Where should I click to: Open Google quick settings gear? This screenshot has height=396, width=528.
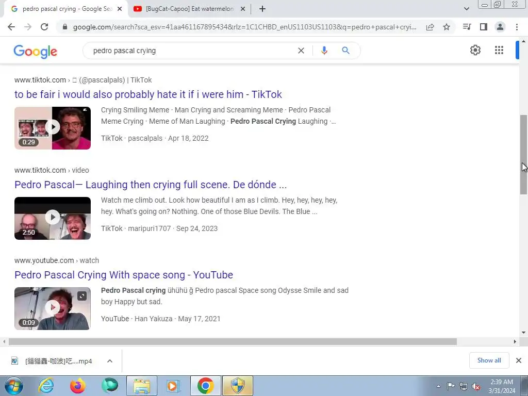(x=475, y=50)
